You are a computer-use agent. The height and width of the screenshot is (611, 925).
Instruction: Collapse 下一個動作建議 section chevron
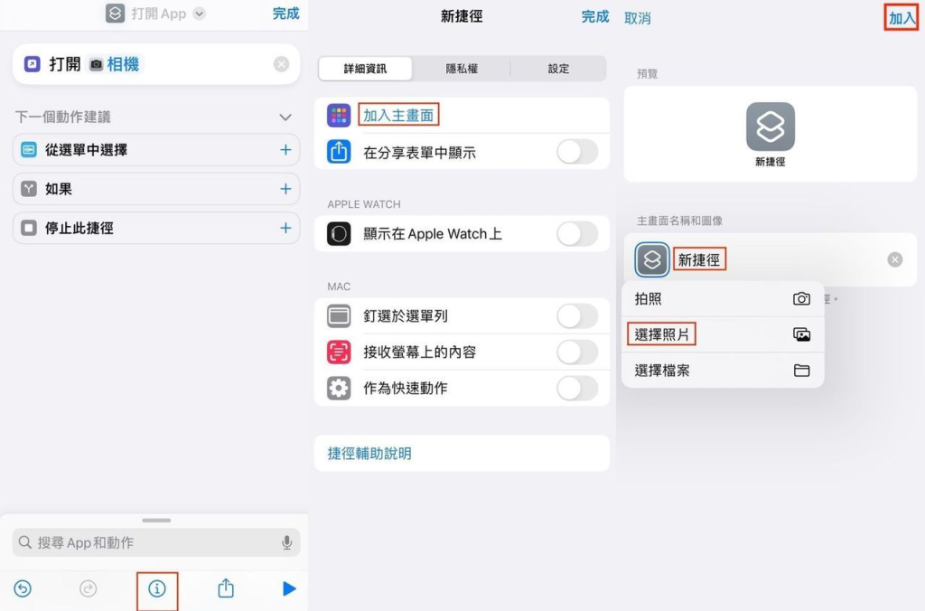(285, 117)
